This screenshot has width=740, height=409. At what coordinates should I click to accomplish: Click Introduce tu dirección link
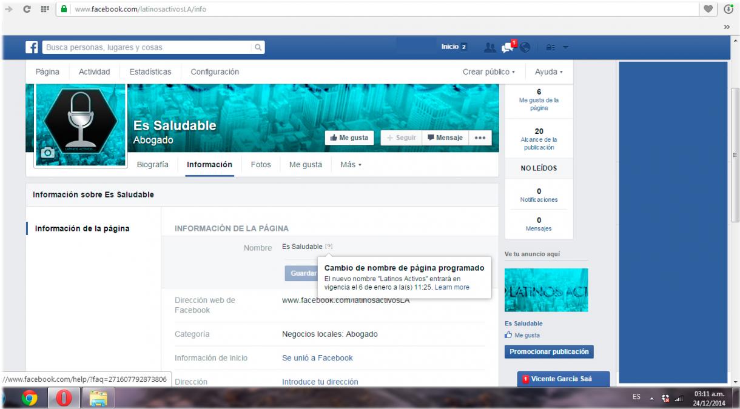[x=320, y=382]
